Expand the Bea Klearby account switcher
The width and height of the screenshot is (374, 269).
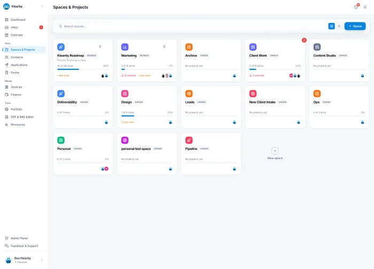[x=42, y=260]
